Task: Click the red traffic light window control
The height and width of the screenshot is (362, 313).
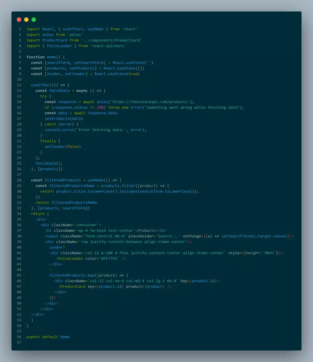Action: pos(19,19)
